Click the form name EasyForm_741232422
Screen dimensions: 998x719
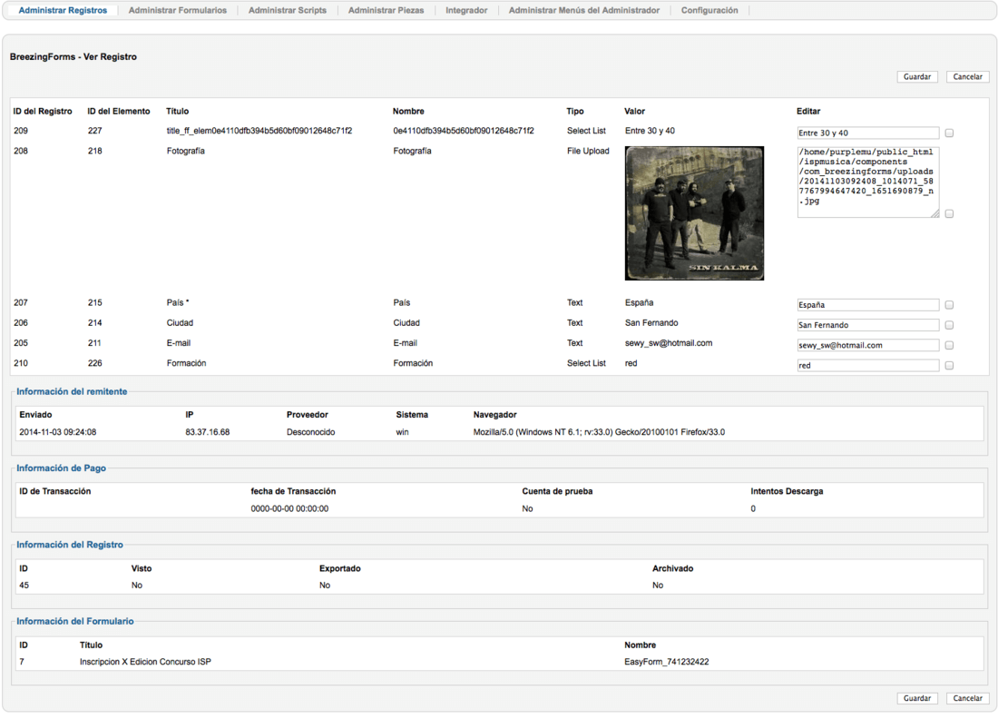667,662
